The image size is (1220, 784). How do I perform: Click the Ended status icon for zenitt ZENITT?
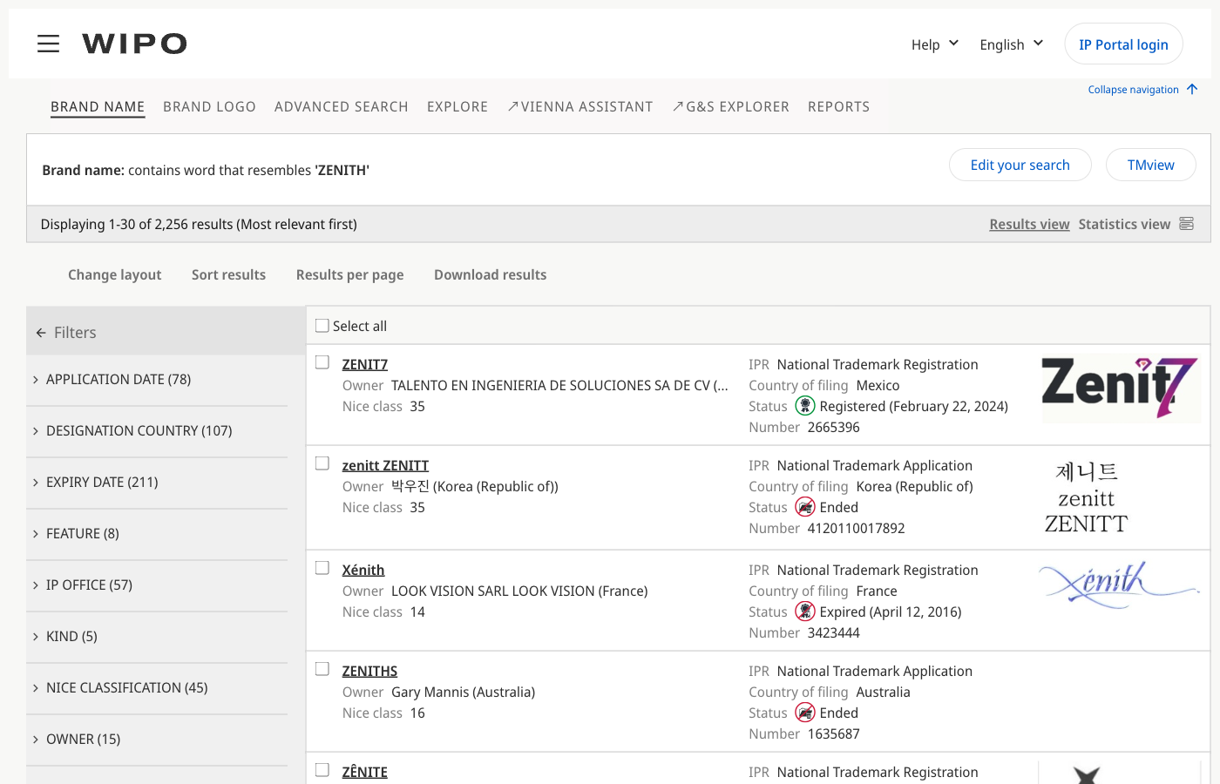805,507
